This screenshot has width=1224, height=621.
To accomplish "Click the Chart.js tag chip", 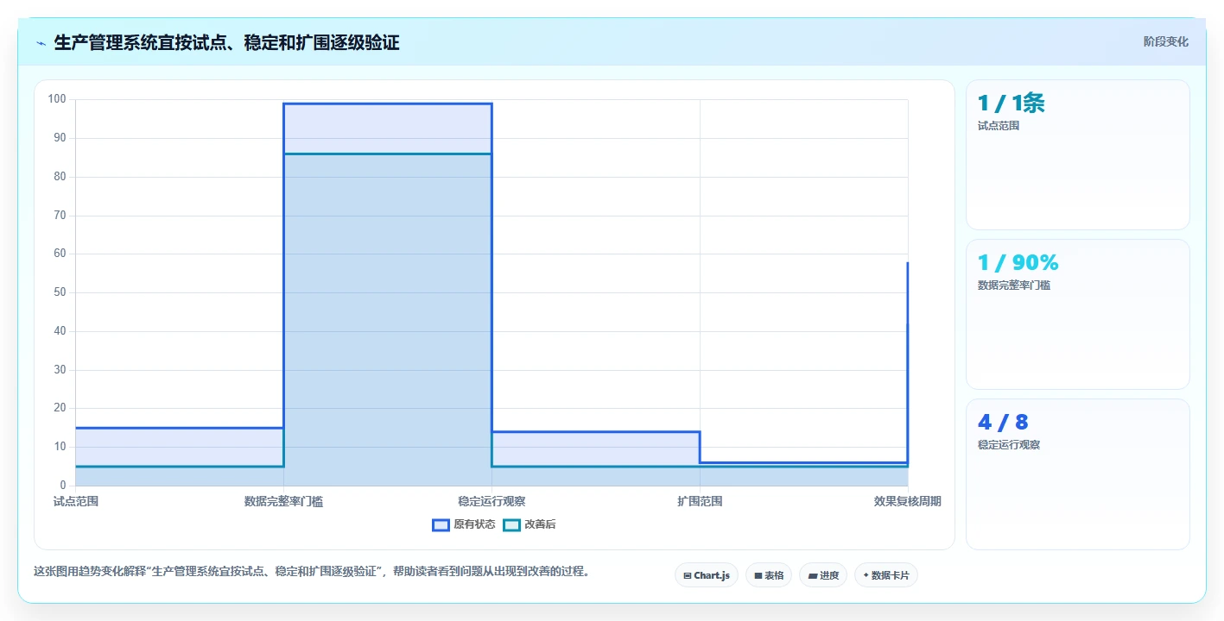I will [x=706, y=575].
